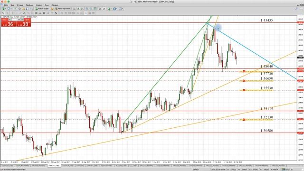This screenshot has height=171, width=304.
Task: Switch to USDJPY,Daily chart tab
Action: (92, 166)
